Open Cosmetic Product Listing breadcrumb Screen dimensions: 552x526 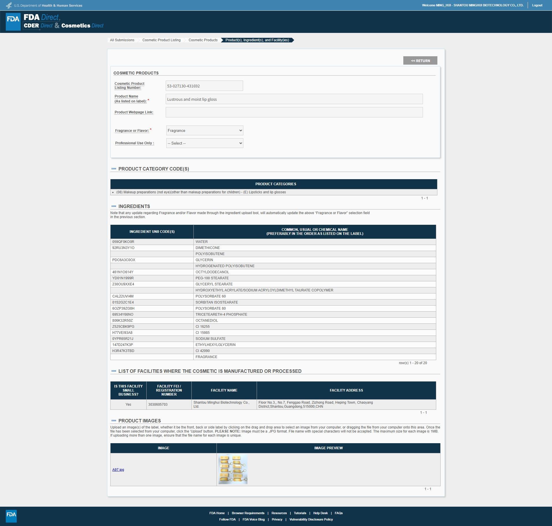[x=161, y=40]
